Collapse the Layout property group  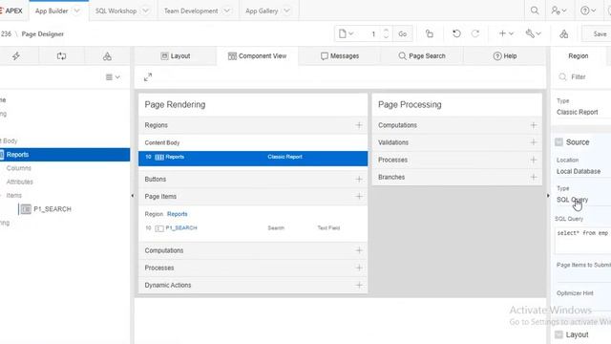click(x=558, y=334)
